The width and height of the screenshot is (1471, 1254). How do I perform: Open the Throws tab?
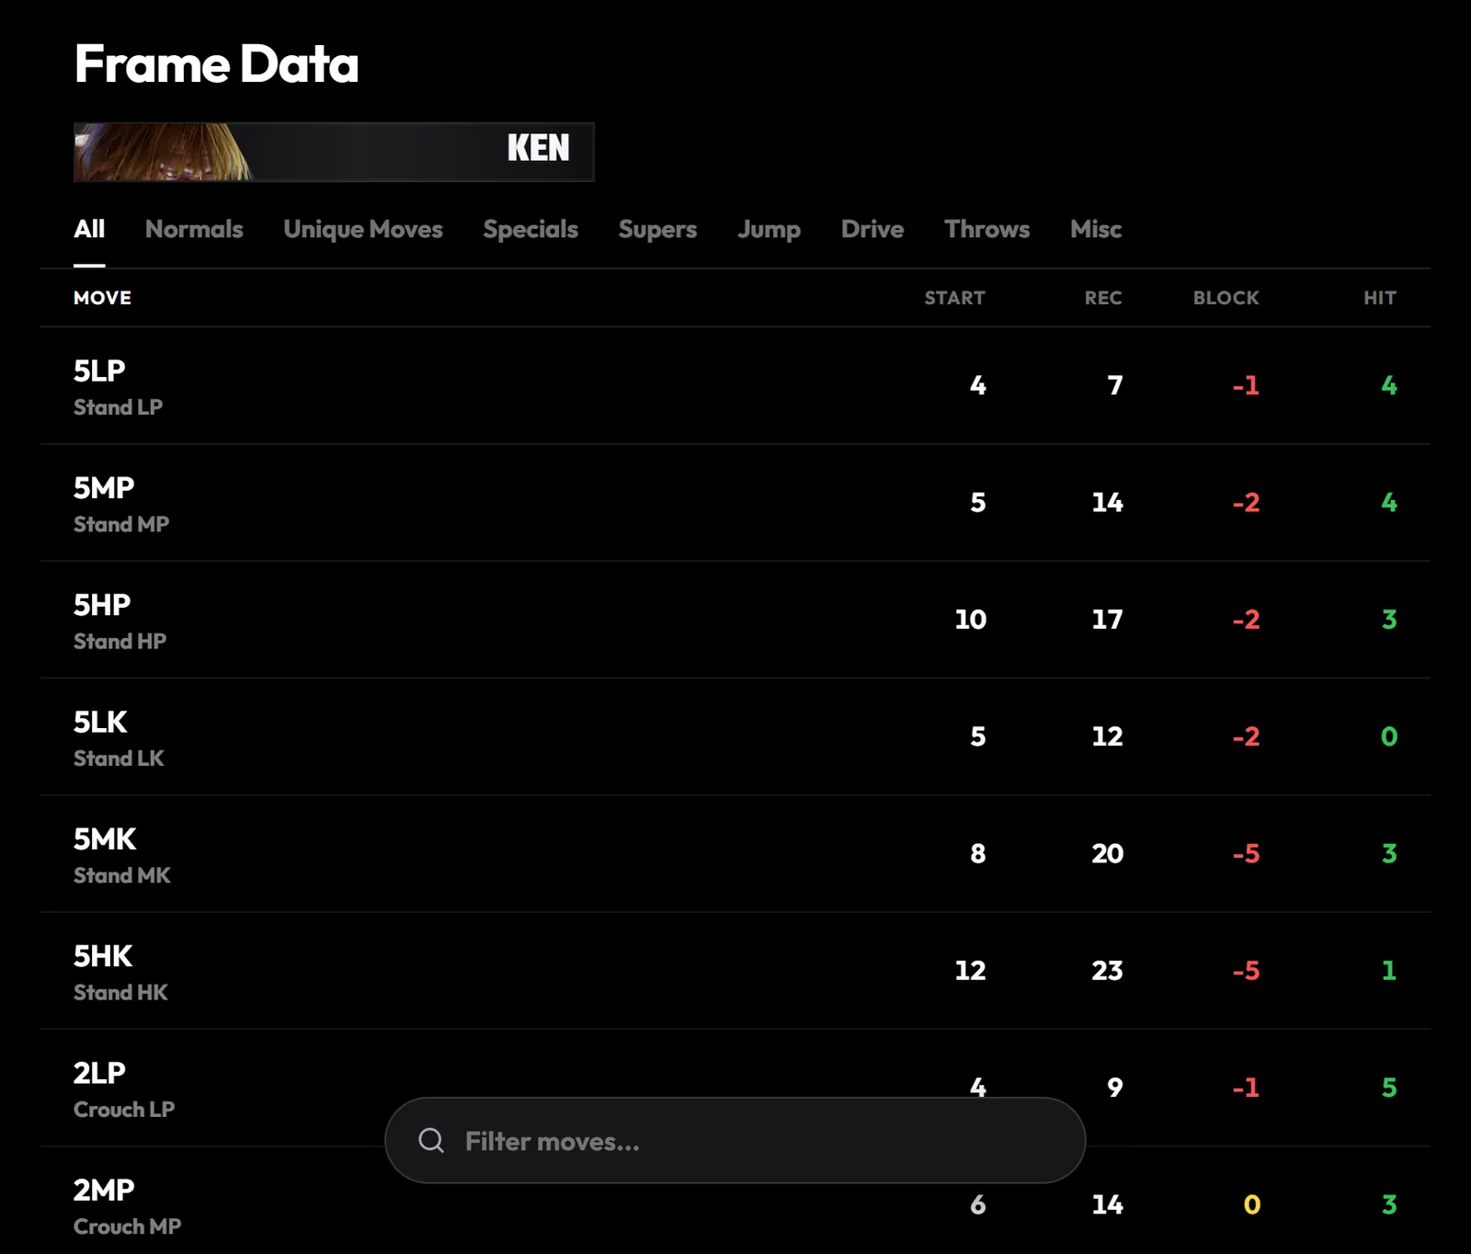[986, 229]
